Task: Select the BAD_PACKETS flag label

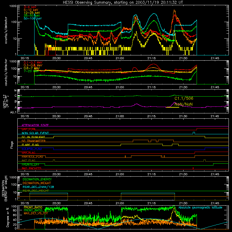Action: click(x=32, y=168)
